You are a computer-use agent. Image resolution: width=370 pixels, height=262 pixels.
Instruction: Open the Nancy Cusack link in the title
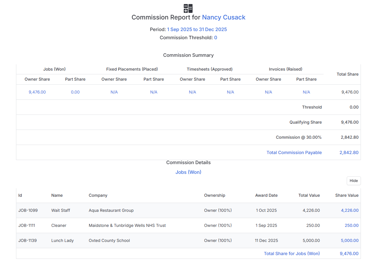coord(224,18)
